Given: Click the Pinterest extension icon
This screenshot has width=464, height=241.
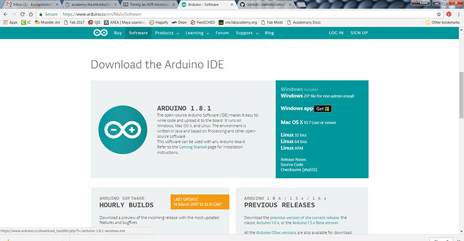Looking at the screenshot, I should [x=449, y=14].
